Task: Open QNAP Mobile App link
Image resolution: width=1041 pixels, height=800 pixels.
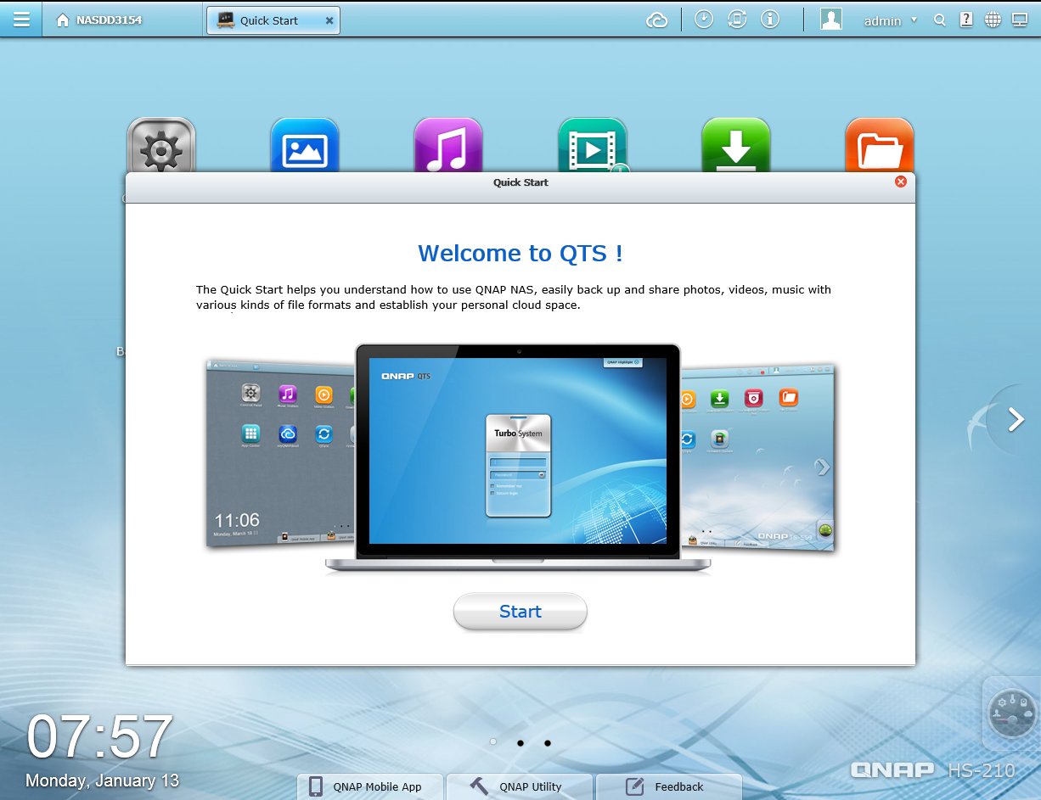Action: [x=370, y=786]
